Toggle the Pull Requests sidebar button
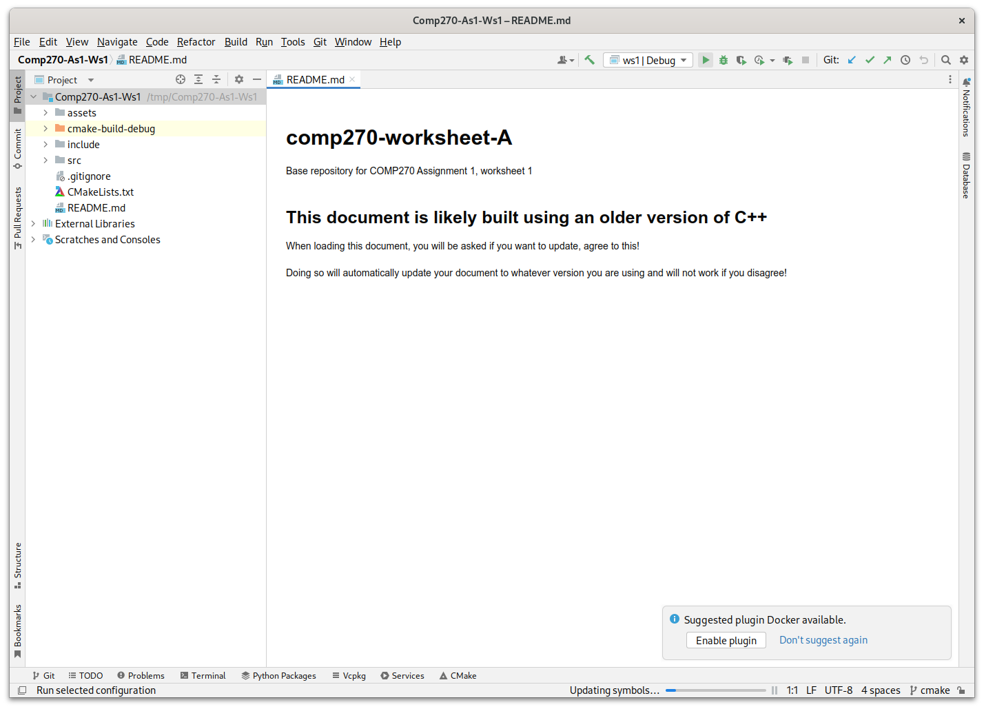Screen dimensions: 984x709 tap(17, 218)
